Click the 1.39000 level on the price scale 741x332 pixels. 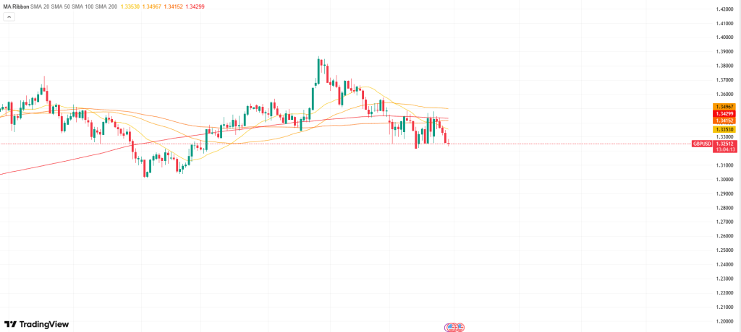(725, 51)
